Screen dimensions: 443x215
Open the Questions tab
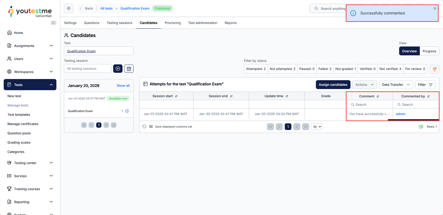92,23
